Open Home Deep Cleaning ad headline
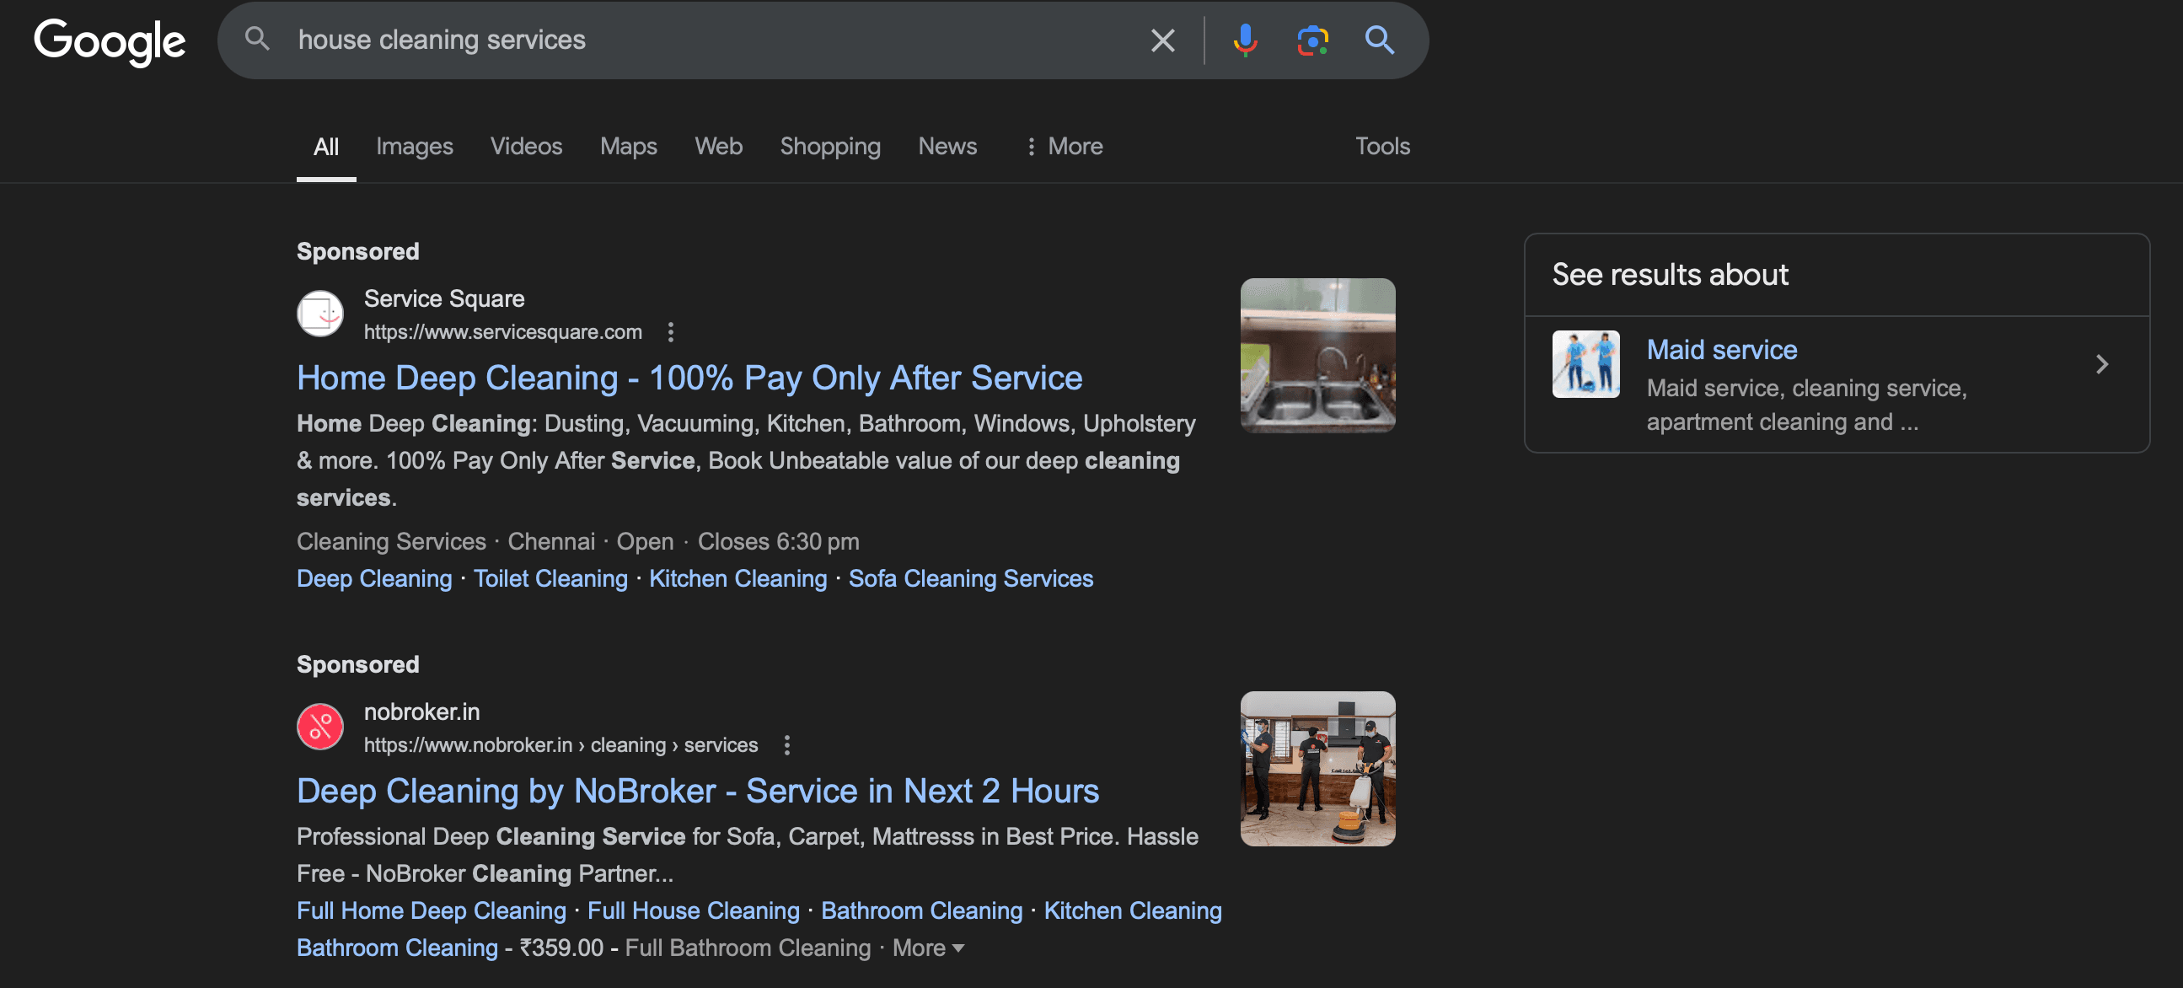Image resolution: width=2183 pixels, height=988 pixels. tap(689, 378)
